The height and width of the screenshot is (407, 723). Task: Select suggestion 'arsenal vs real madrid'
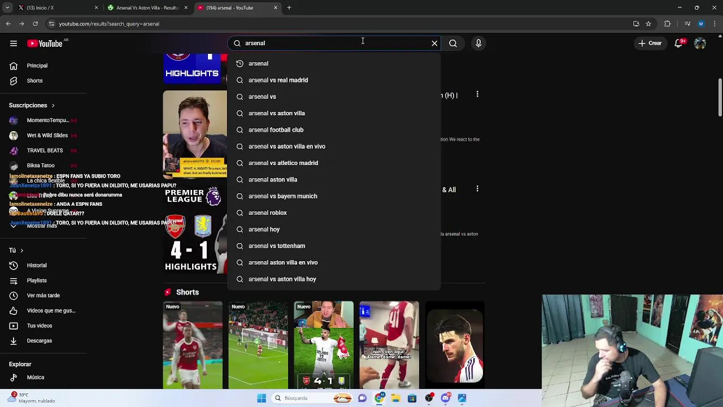pos(334,80)
